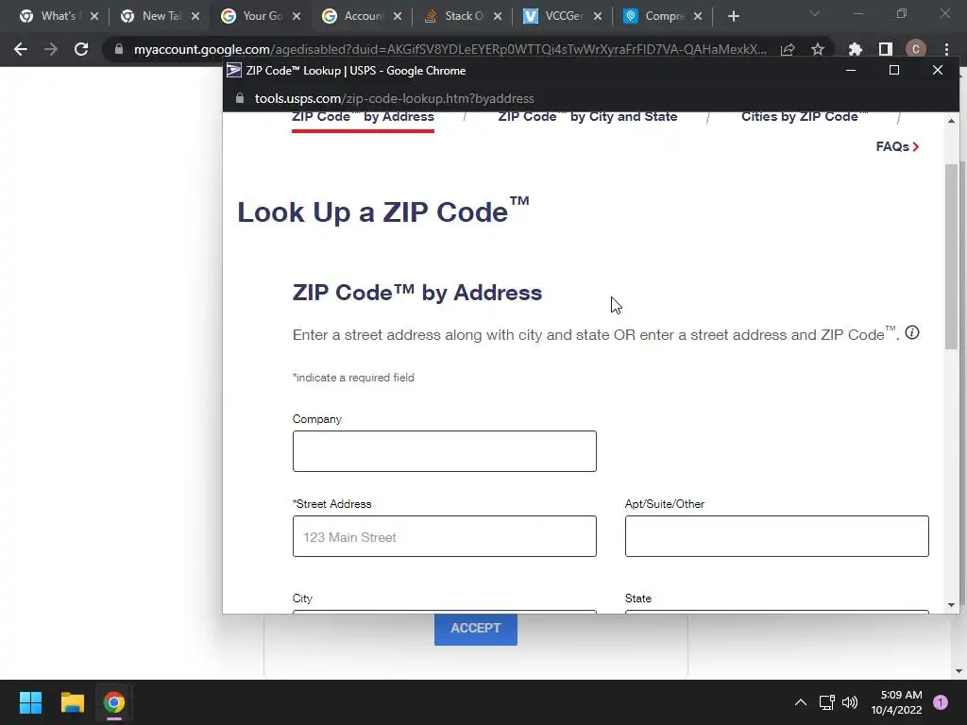This screenshot has width=967, height=725.
Task: Close the Account tab
Action: point(398,16)
